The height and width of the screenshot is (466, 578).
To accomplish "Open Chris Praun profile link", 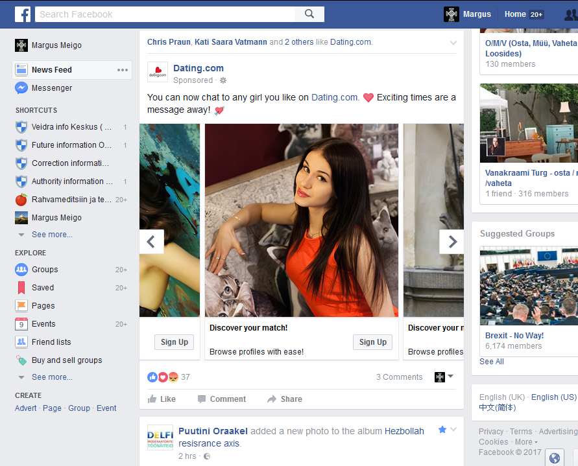I will [169, 42].
